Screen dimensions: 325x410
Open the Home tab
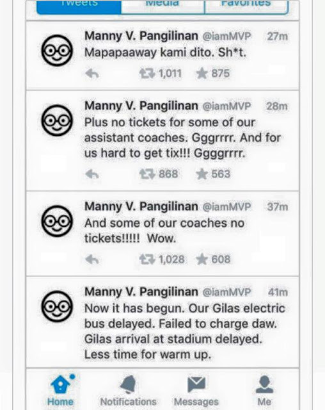60,390
